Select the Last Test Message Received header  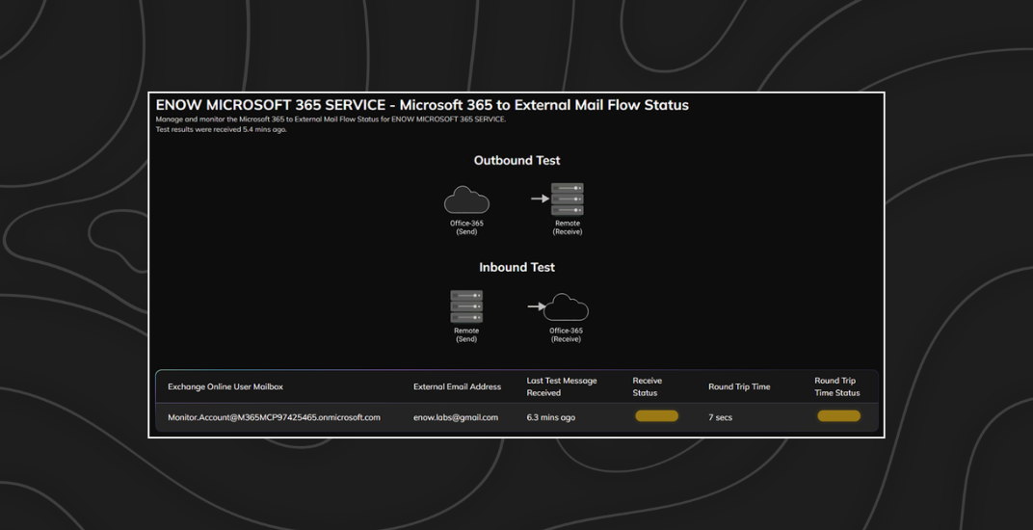tap(561, 387)
